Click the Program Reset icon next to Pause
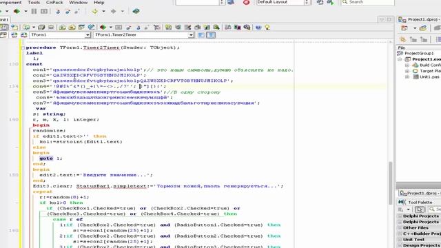The width and height of the screenshot is (441, 248). [x=44, y=11]
